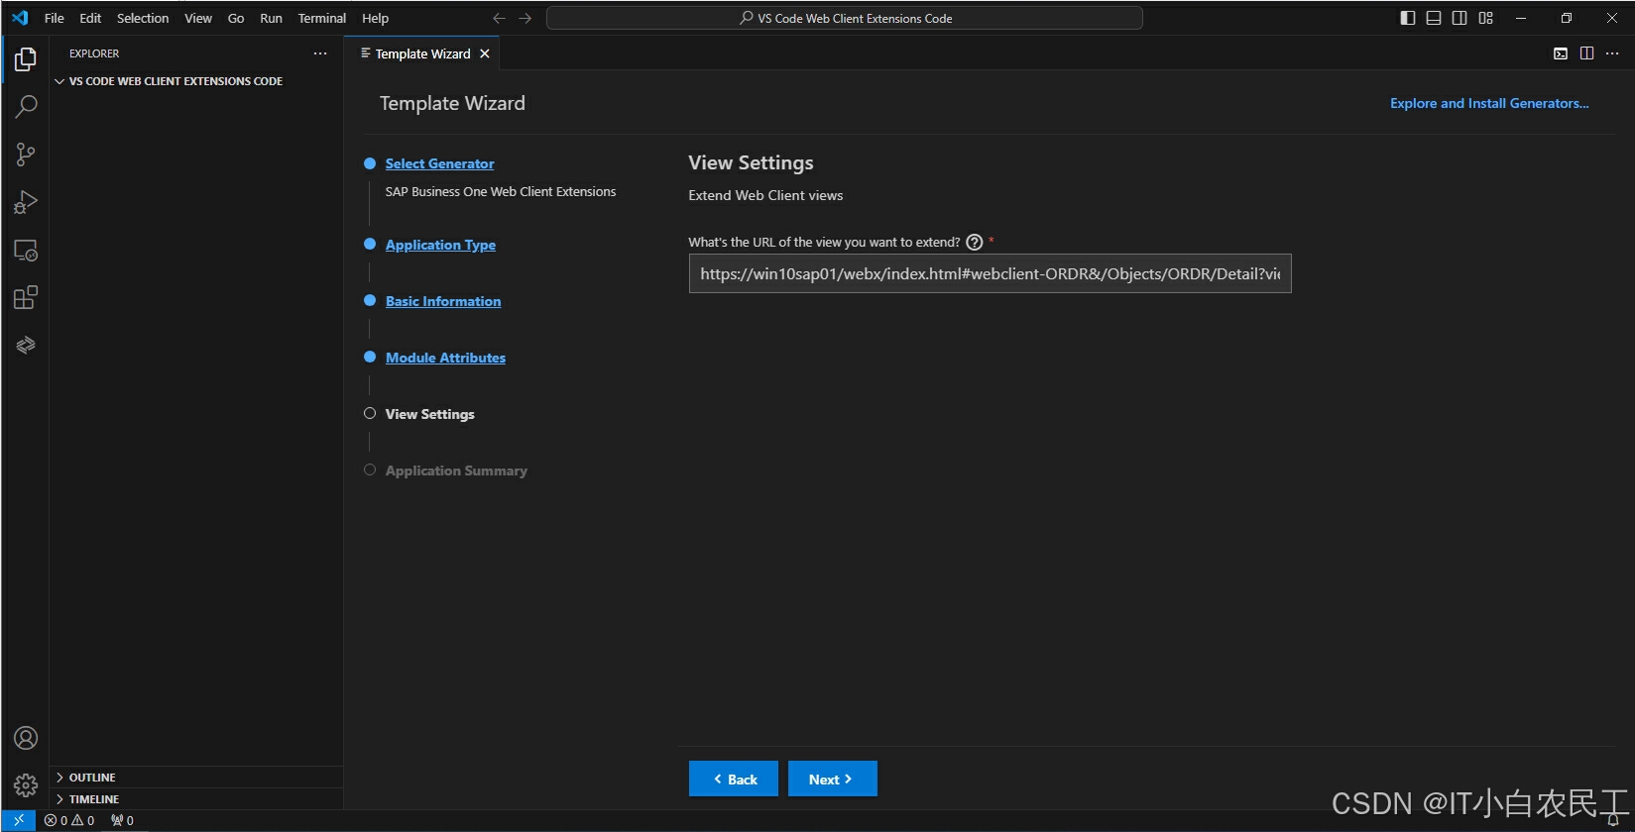Click SAP Business One Web Client Extensions text
The image size is (1635, 832).
pos(501,191)
